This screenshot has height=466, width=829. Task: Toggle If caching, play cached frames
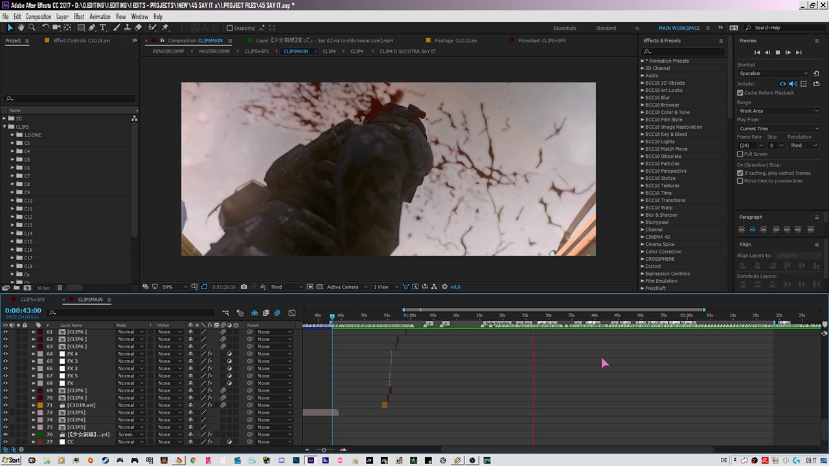point(740,173)
